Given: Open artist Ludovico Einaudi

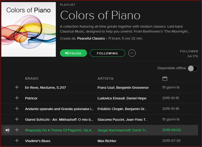Looking at the screenshot, I should [x=111, y=98].
